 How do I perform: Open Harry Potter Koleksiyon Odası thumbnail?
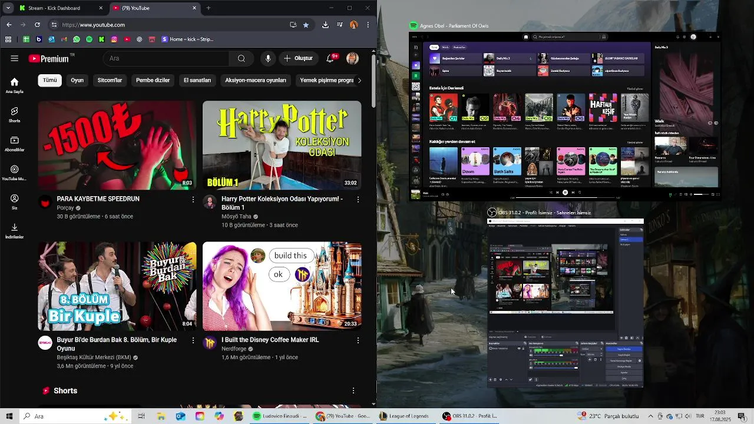pos(282,145)
